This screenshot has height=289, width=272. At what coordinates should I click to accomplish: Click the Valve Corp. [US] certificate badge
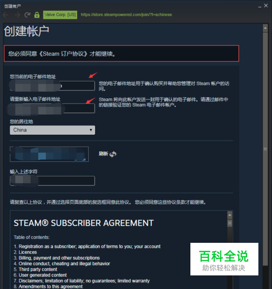pyautogui.click(x=60, y=15)
